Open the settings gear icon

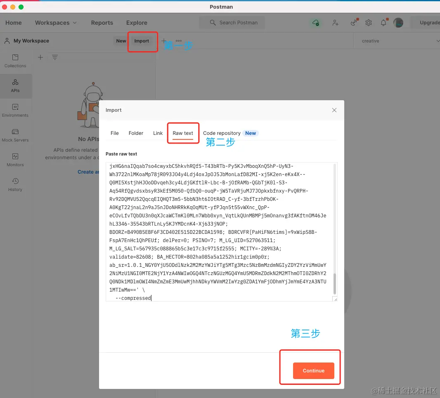[x=369, y=23]
